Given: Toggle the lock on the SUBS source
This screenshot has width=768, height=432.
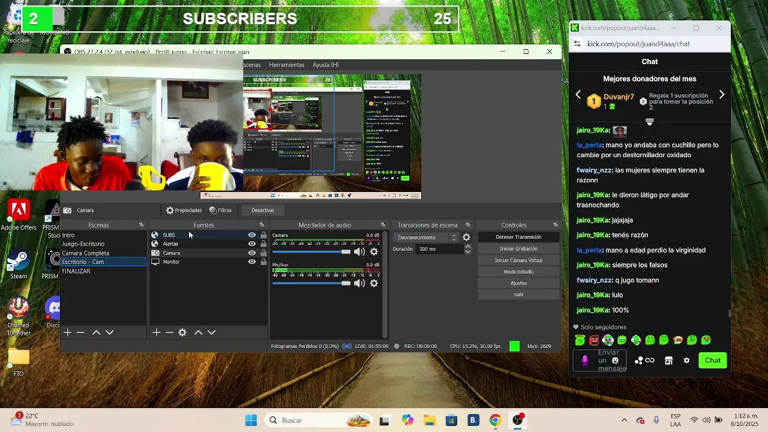Looking at the screenshot, I should pos(263,235).
